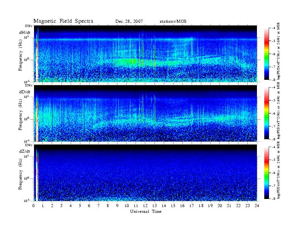The width and height of the screenshot is (306, 236).
Task: Click the date text "Dec. 28, 2007"
Action: coord(129,22)
